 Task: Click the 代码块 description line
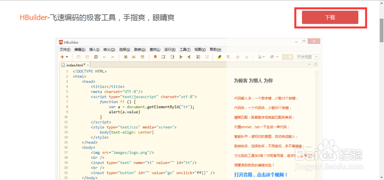tap(263, 108)
